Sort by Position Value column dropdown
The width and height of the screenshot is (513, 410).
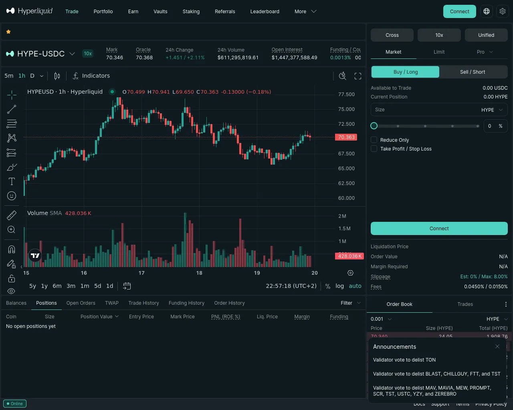(x=100, y=316)
